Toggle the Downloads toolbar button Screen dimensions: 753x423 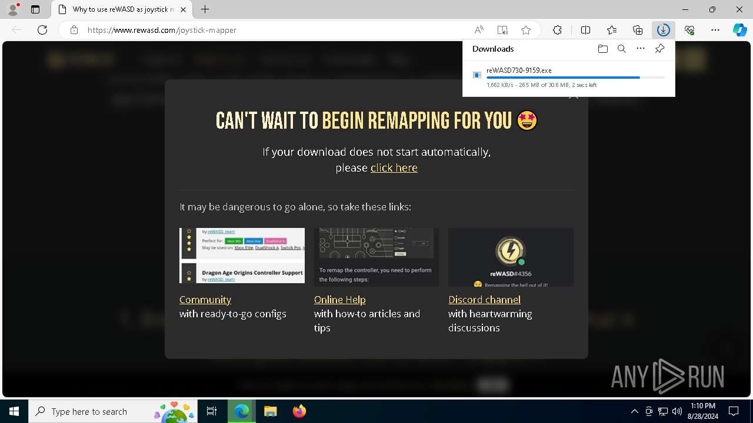click(664, 30)
